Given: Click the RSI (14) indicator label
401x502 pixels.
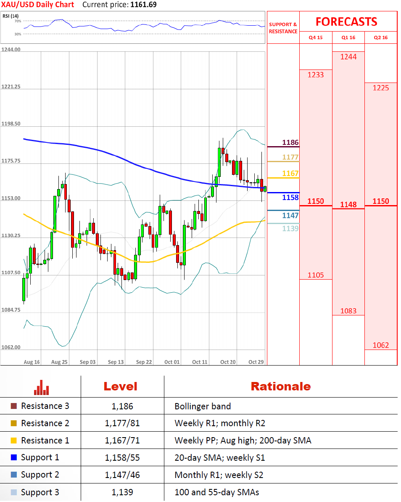Looking at the screenshot, I should click(x=11, y=16).
